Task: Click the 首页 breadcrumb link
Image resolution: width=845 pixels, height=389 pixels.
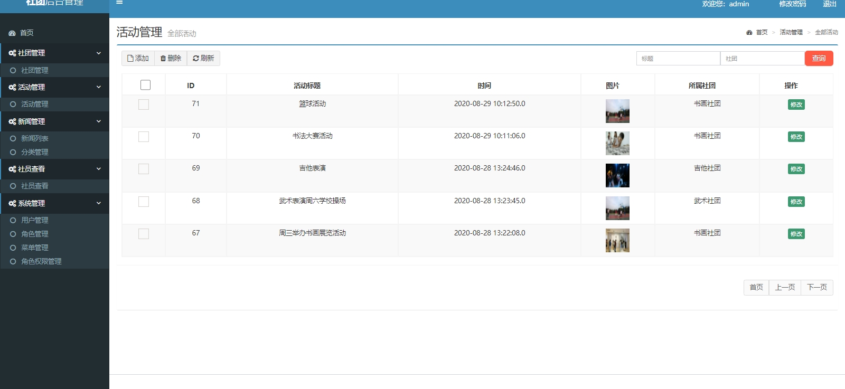Action: tap(757, 32)
